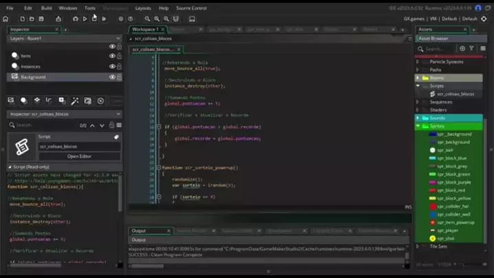Click the Home start page icon
The image size is (494, 278).
click(6, 19)
